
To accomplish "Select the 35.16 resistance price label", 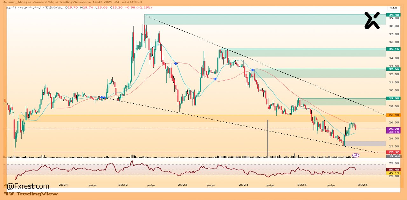I will click(x=393, y=49).
